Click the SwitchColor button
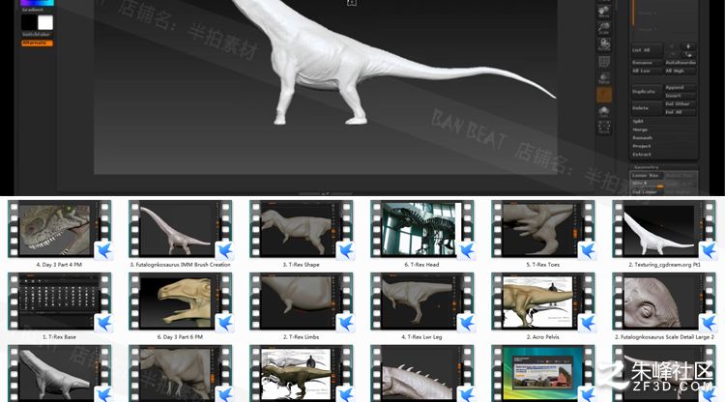 click(37, 34)
